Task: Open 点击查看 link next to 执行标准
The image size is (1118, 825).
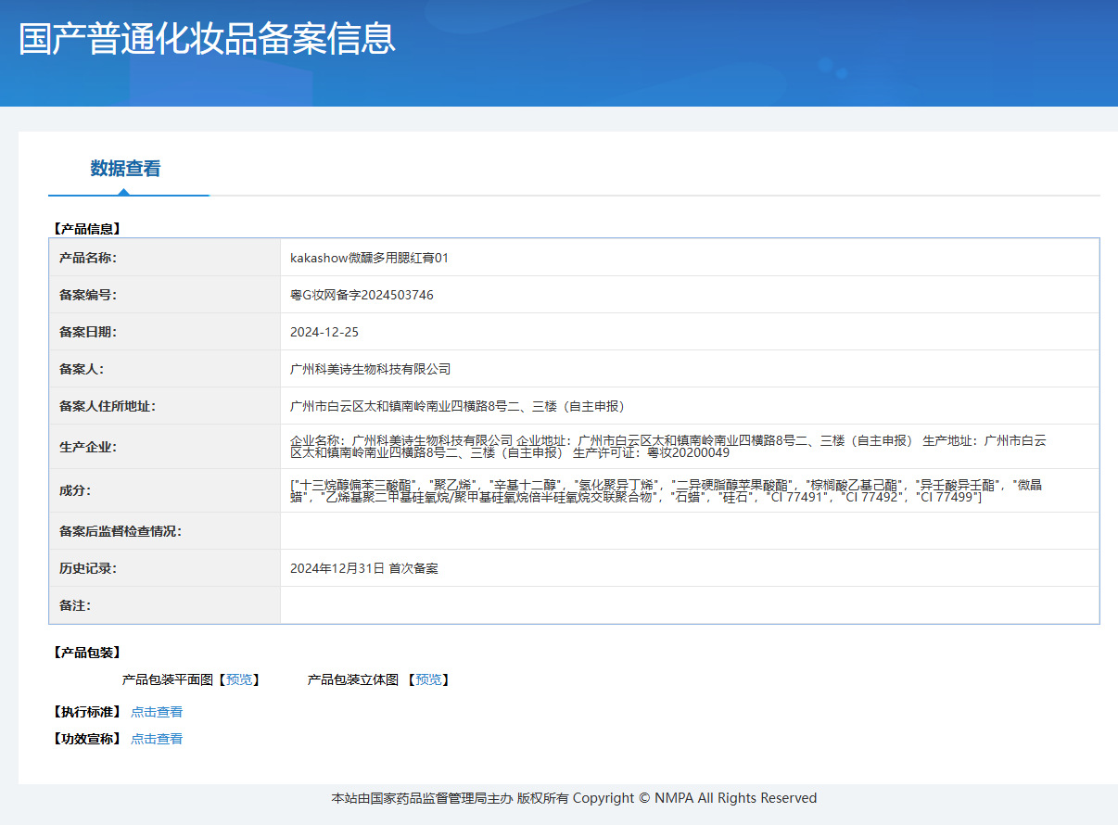Action: (x=157, y=712)
